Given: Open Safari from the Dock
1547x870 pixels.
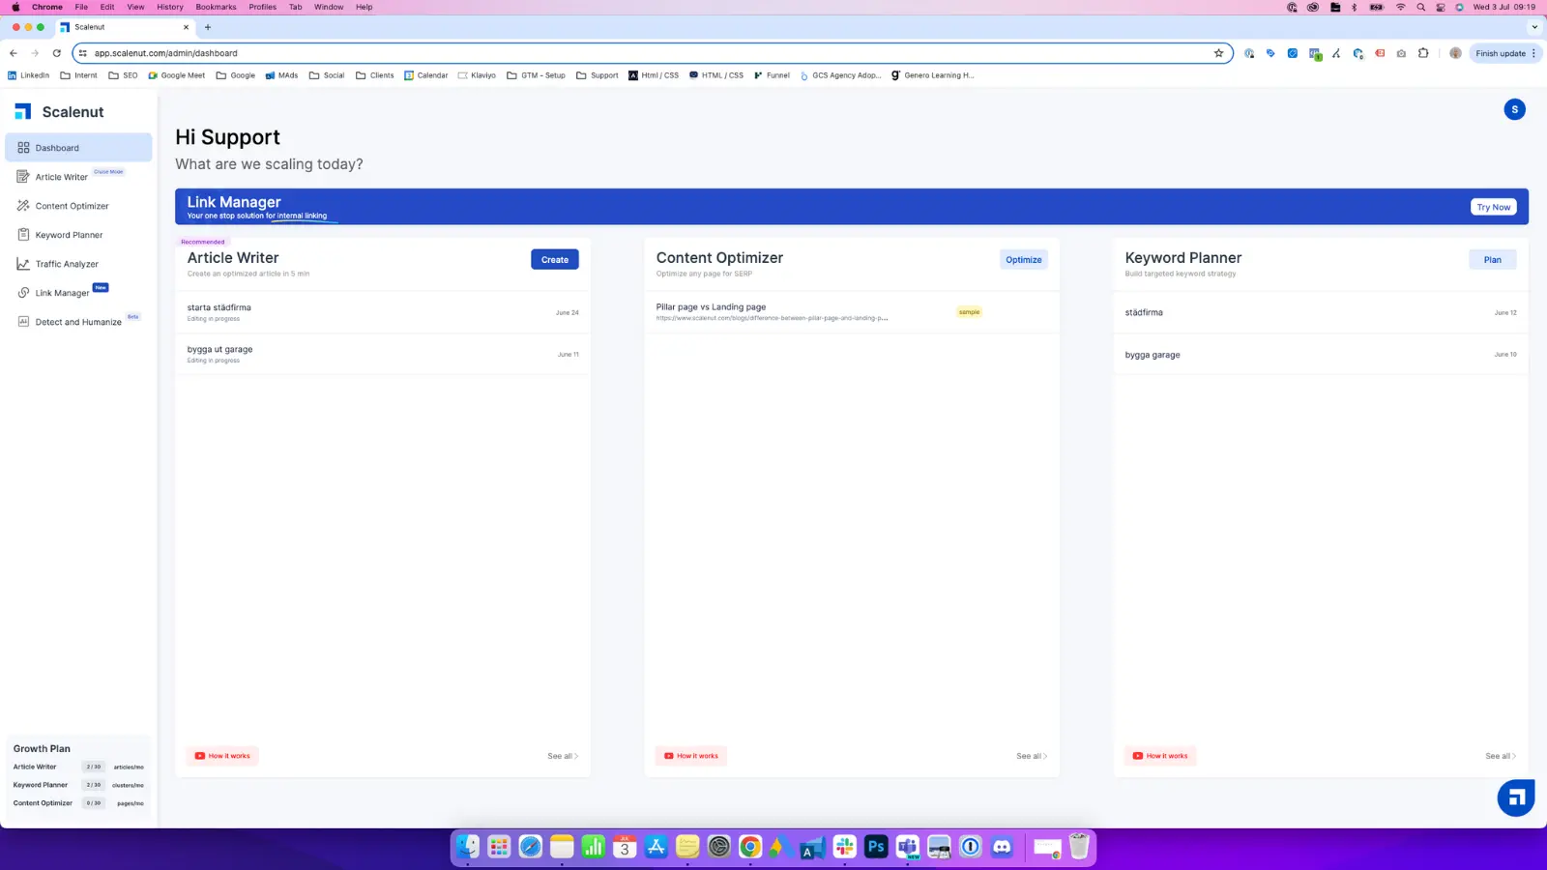Looking at the screenshot, I should point(531,848).
